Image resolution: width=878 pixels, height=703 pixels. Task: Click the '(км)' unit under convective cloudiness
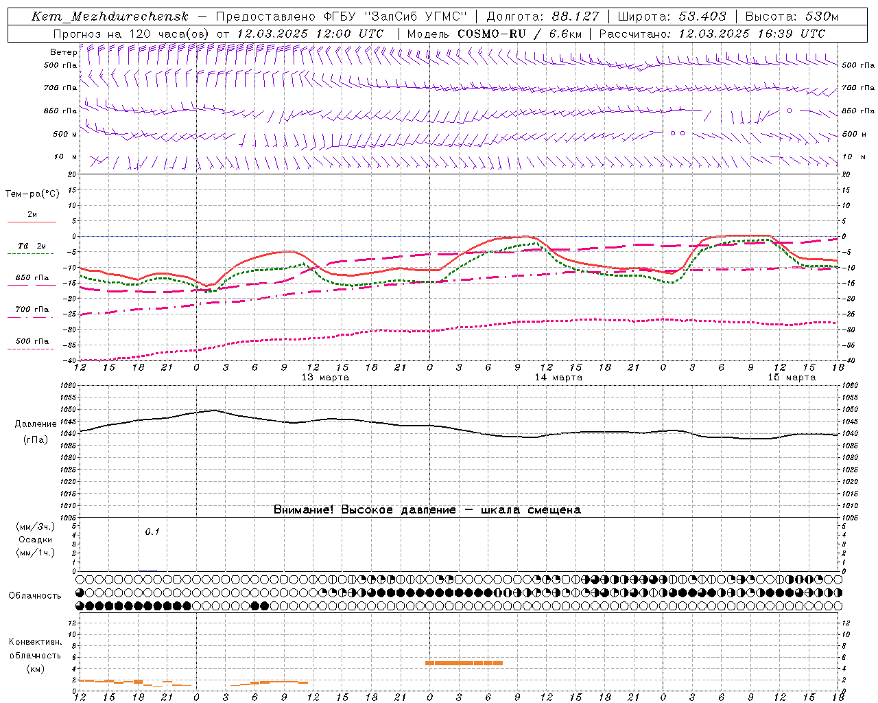click(36, 669)
